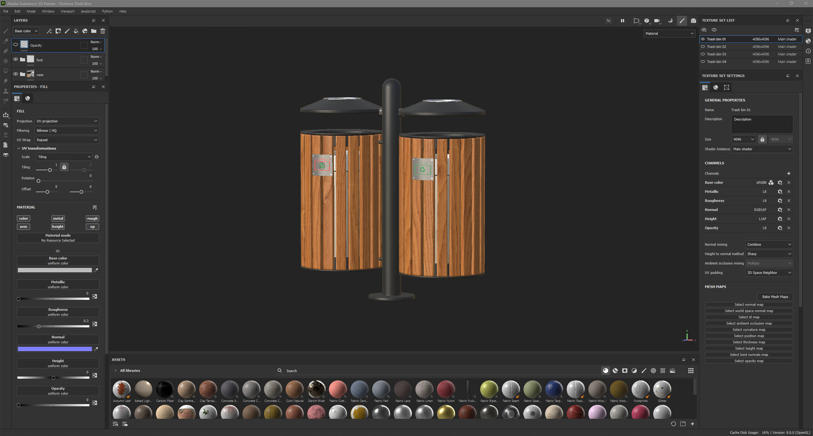Screen dimensions: 813x436
Task: Add a mask using the mask icon in Layers
Action: click(58, 31)
